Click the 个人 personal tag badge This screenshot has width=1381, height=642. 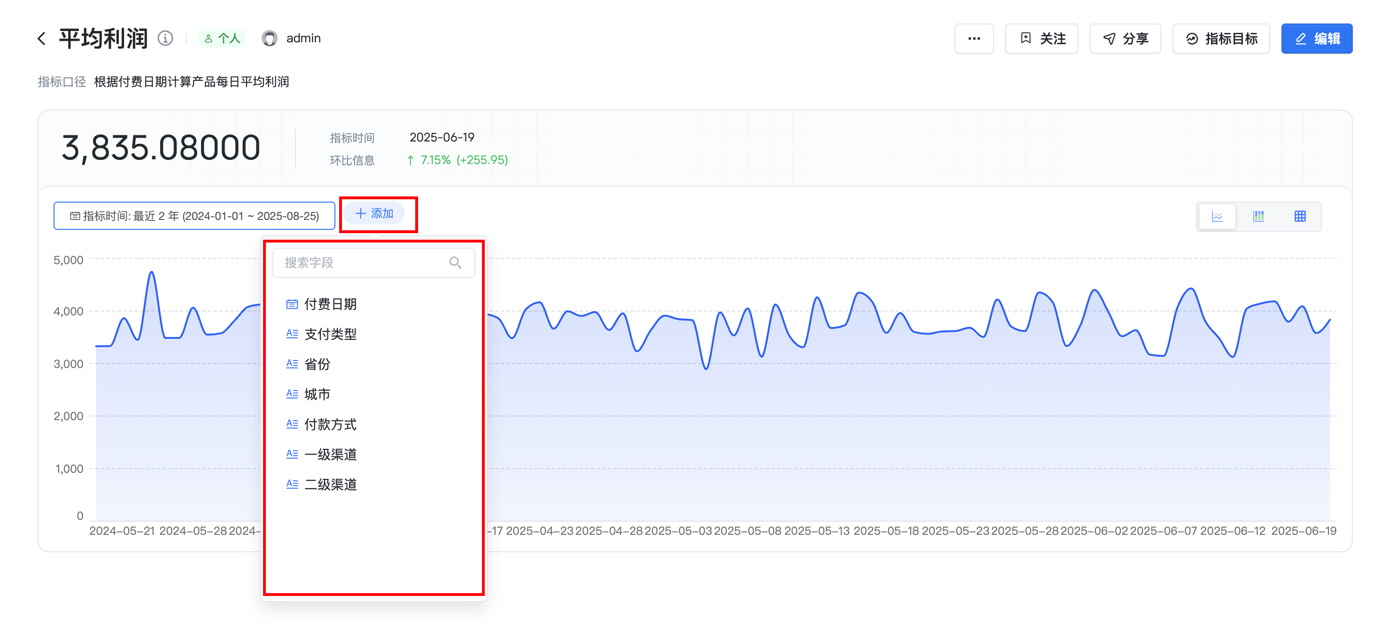[x=222, y=39]
